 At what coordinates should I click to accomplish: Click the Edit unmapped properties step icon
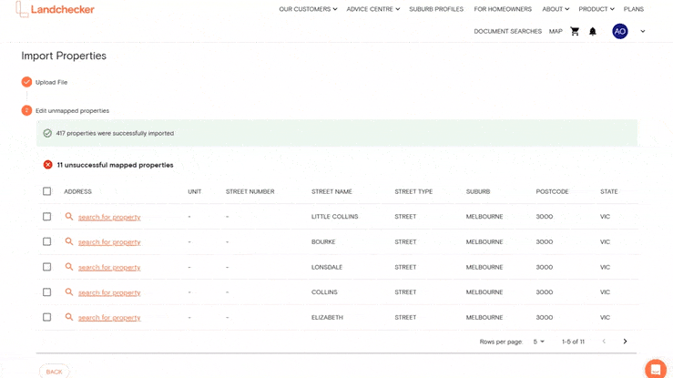(x=26, y=111)
